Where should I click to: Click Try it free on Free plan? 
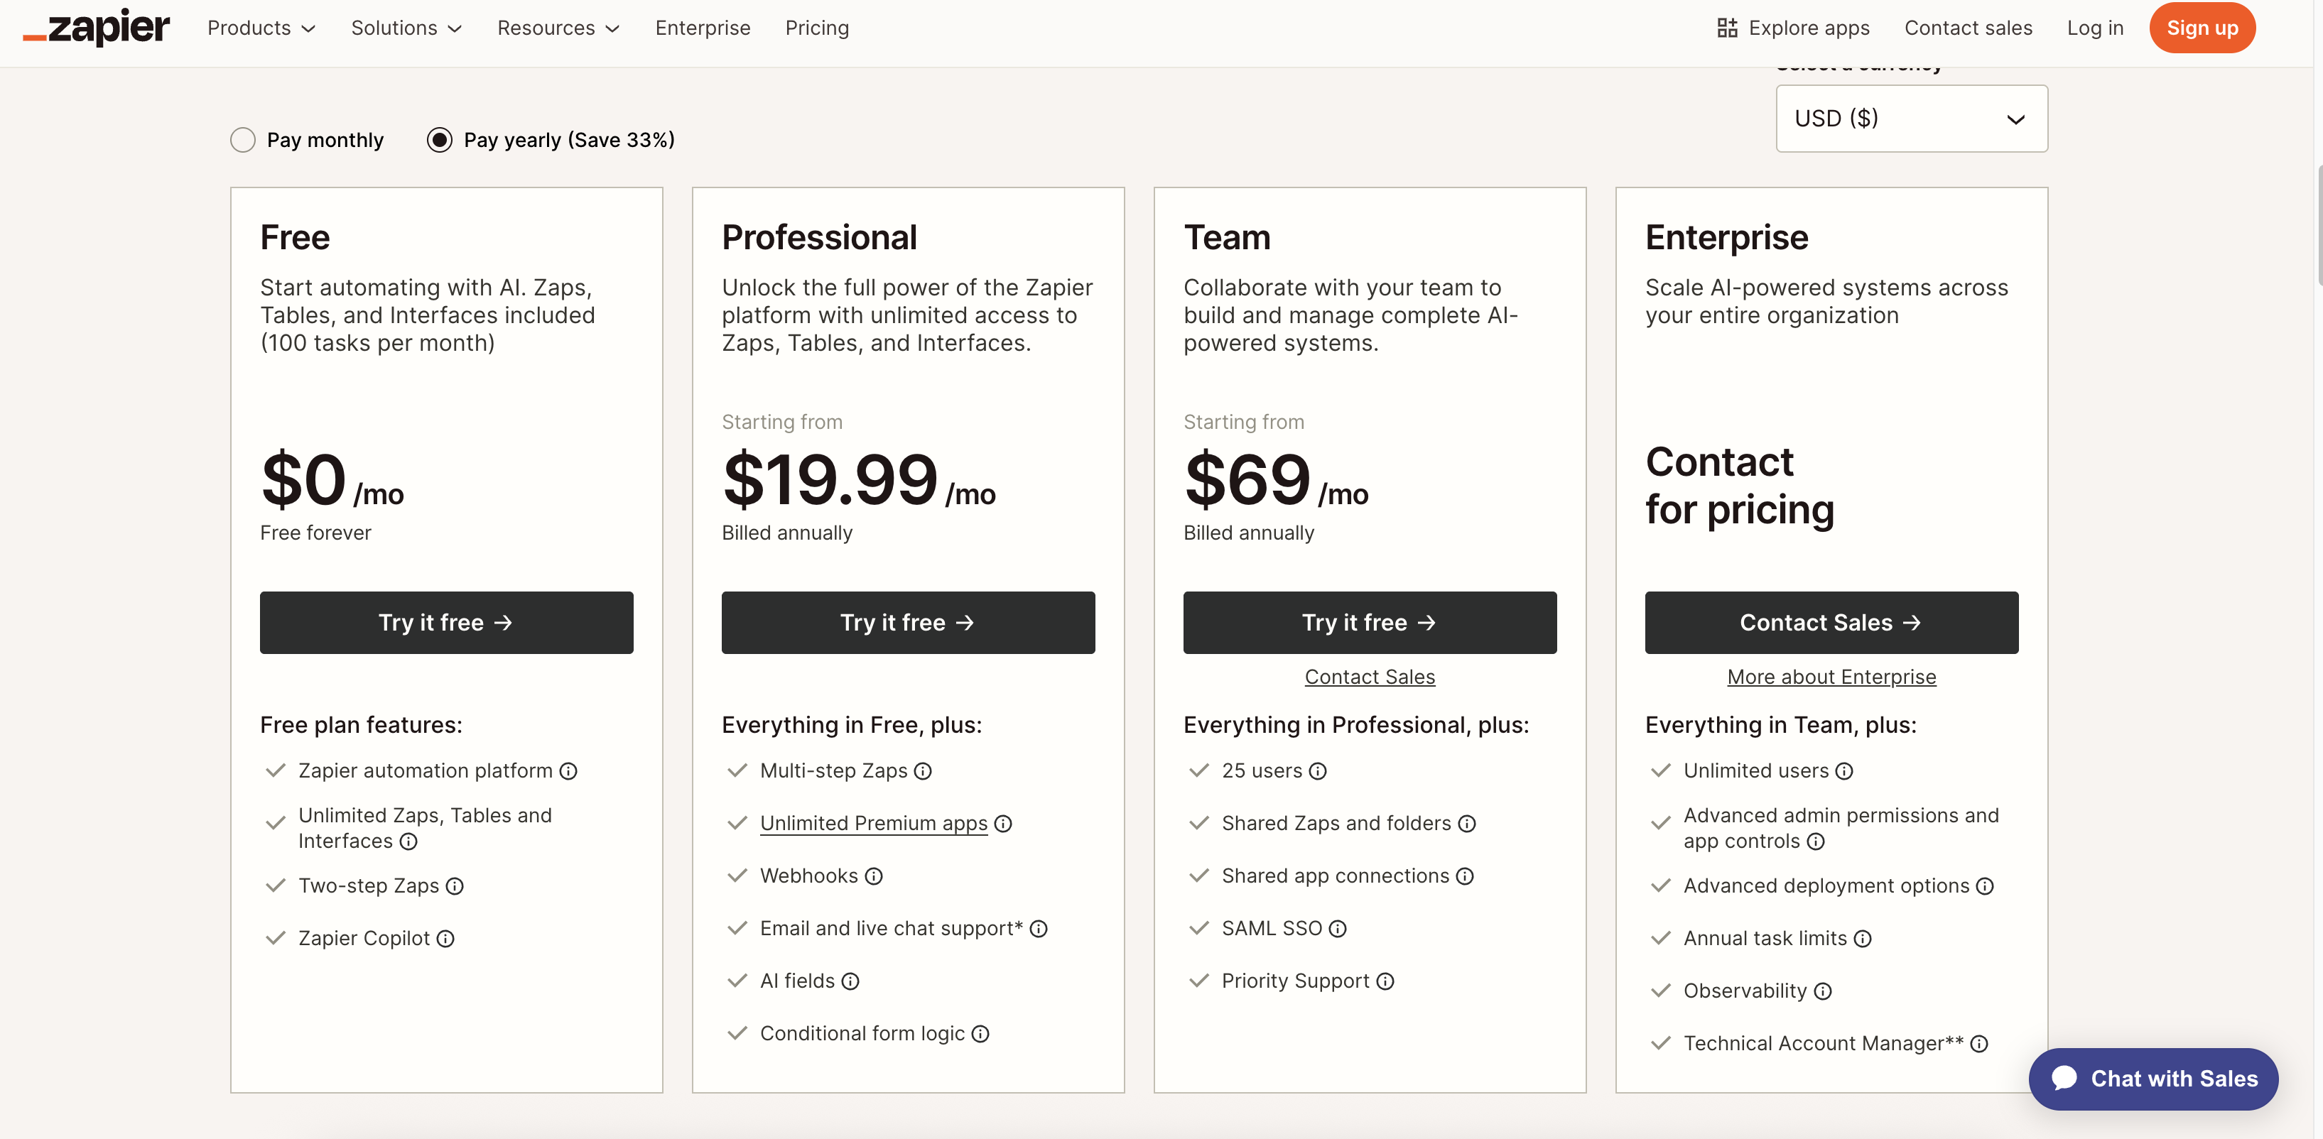pyautogui.click(x=446, y=623)
